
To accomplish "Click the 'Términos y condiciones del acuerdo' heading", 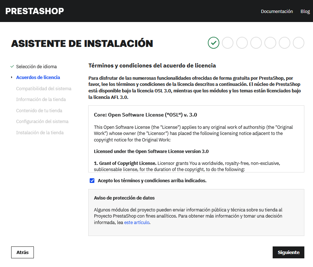I will 152,66.
